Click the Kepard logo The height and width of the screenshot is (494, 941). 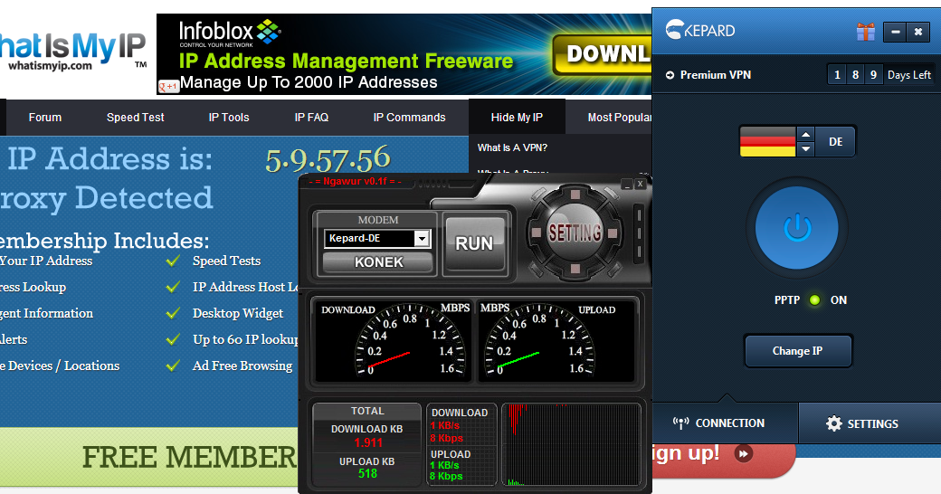click(x=700, y=30)
